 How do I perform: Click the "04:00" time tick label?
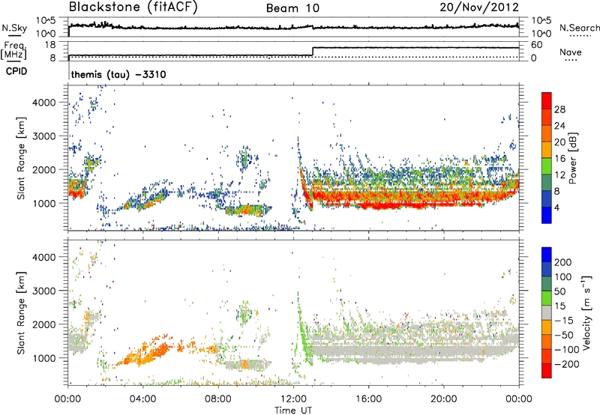(x=142, y=399)
